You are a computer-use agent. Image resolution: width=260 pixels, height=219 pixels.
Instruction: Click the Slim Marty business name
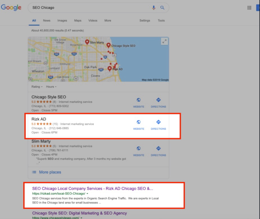point(41,141)
